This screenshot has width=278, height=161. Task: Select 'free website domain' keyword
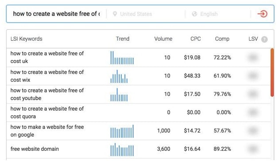(x=35, y=149)
